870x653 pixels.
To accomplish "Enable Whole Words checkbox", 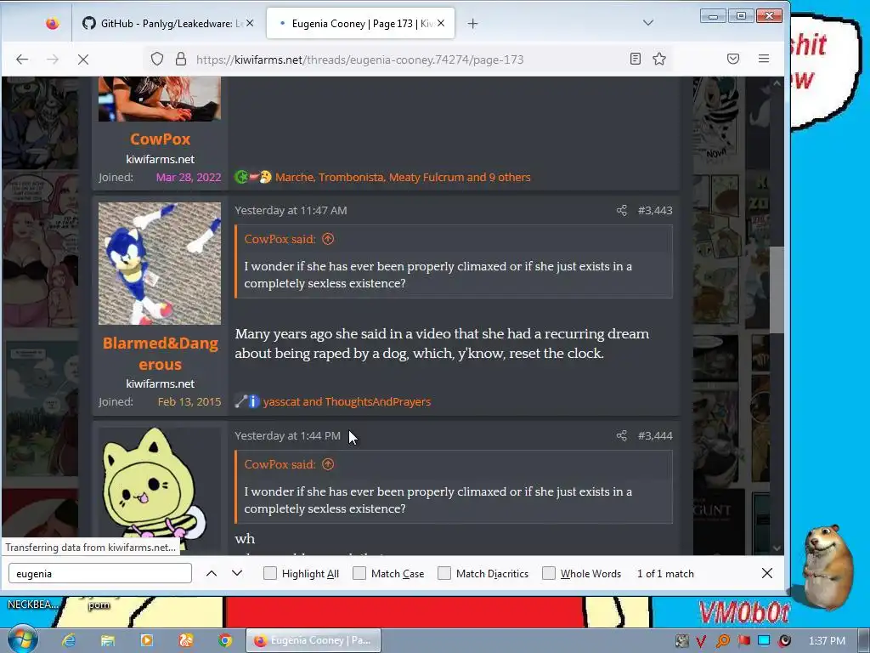I will (549, 573).
